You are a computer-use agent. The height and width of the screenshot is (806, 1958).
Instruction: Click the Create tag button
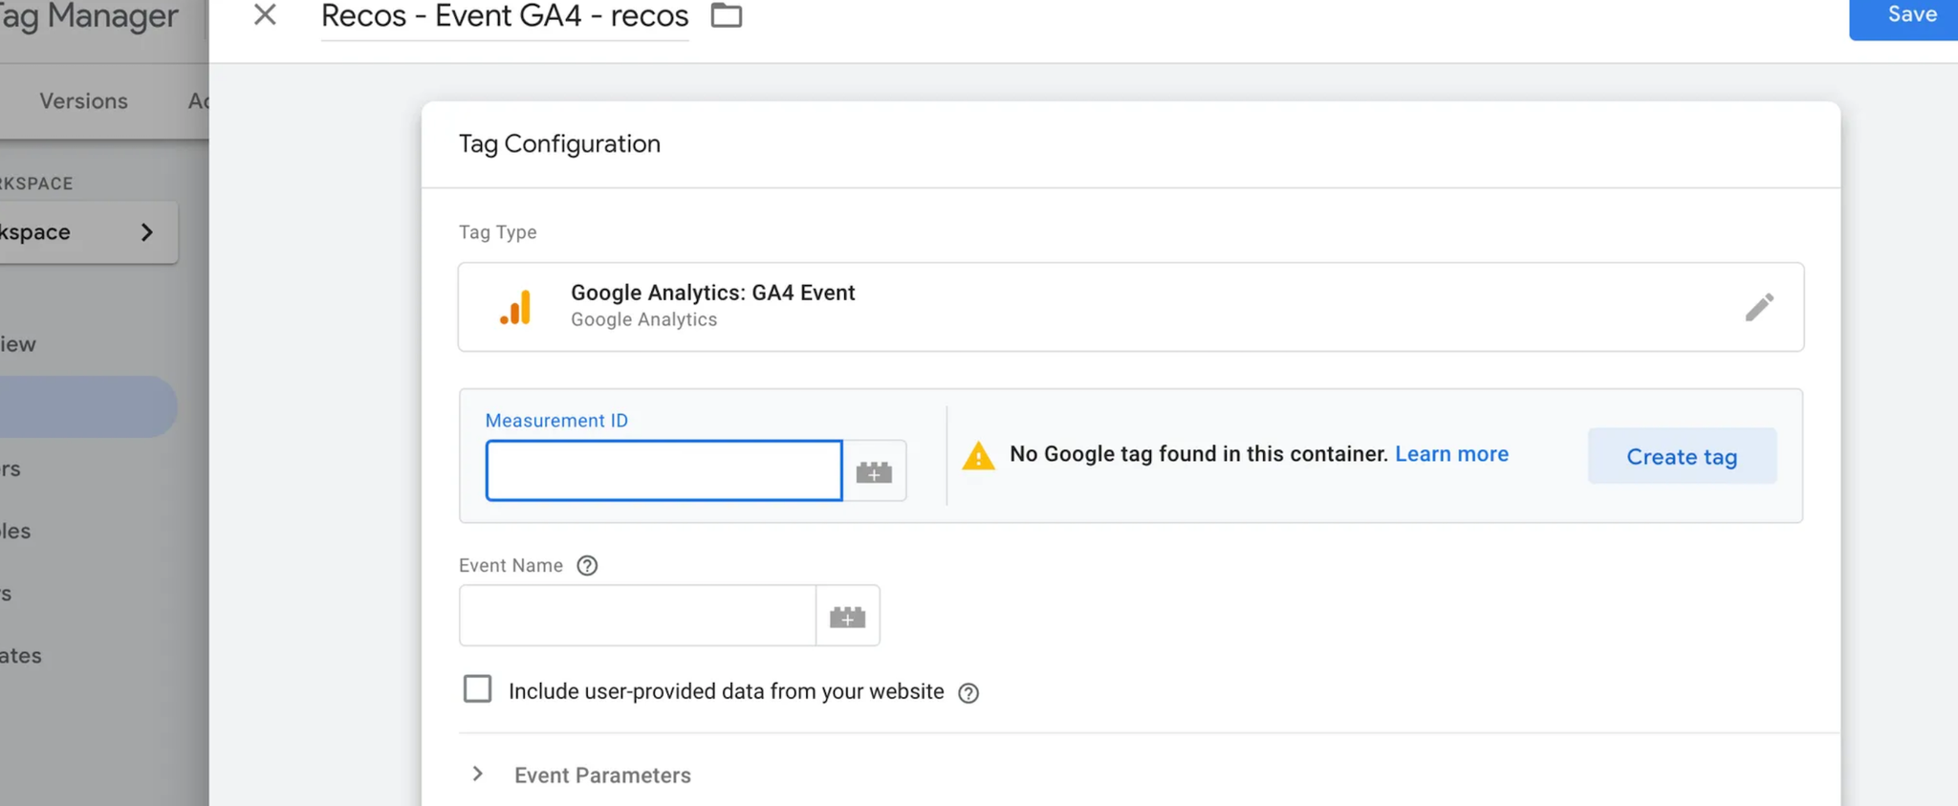1682,456
